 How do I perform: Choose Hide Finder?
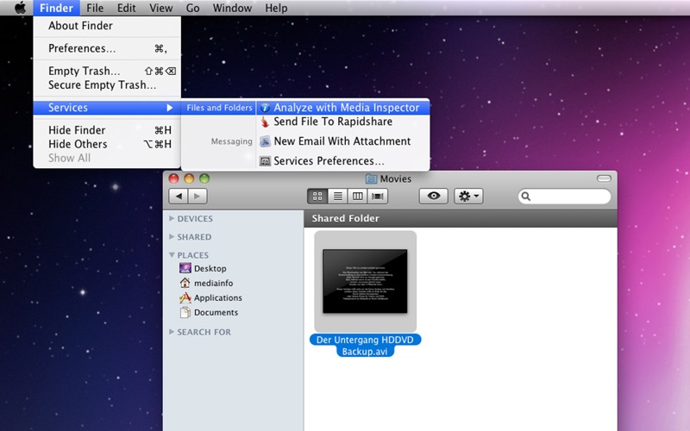107,130
